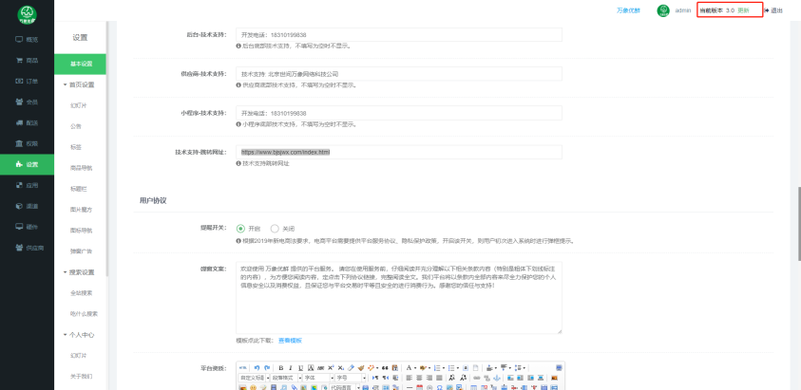Open the 权限 permissions section
The height and width of the screenshot is (390, 801).
(x=27, y=143)
